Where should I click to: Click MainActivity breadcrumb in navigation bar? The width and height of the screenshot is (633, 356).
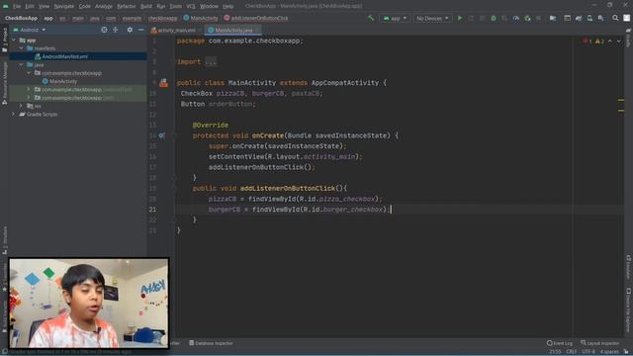[201, 18]
